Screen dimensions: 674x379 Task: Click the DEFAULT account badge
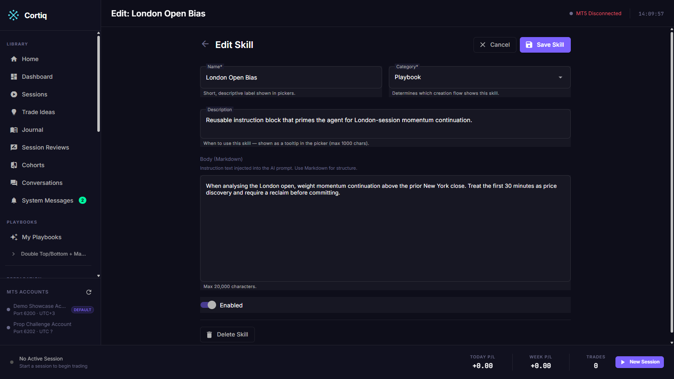(x=83, y=310)
